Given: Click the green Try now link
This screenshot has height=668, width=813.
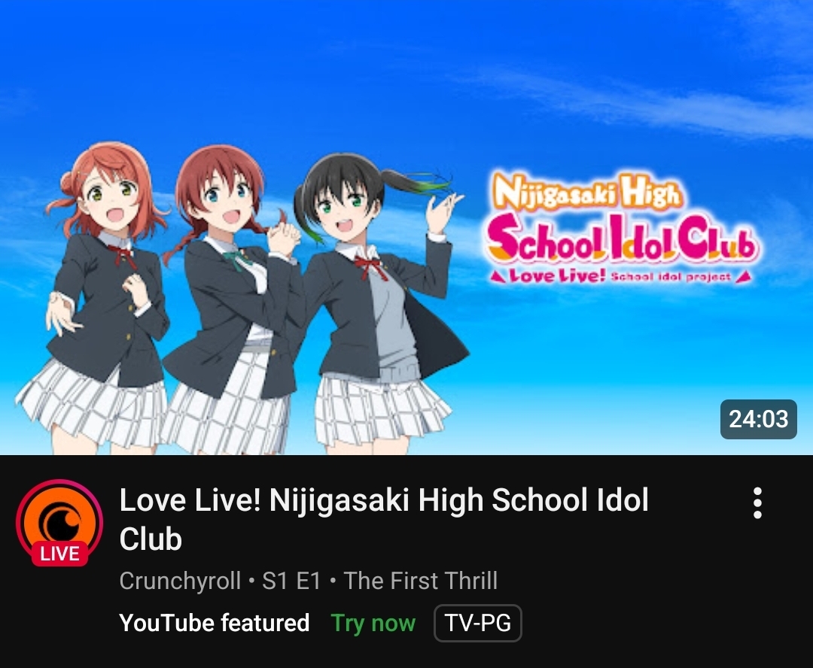Looking at the screenshot, I should pos(373,623).
